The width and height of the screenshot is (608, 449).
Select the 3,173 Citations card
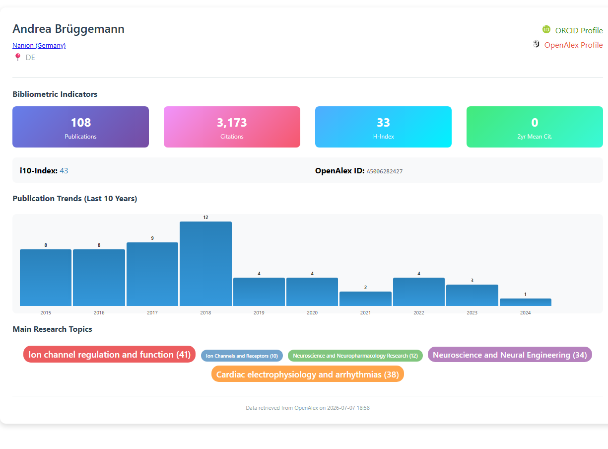click(232, 127)
